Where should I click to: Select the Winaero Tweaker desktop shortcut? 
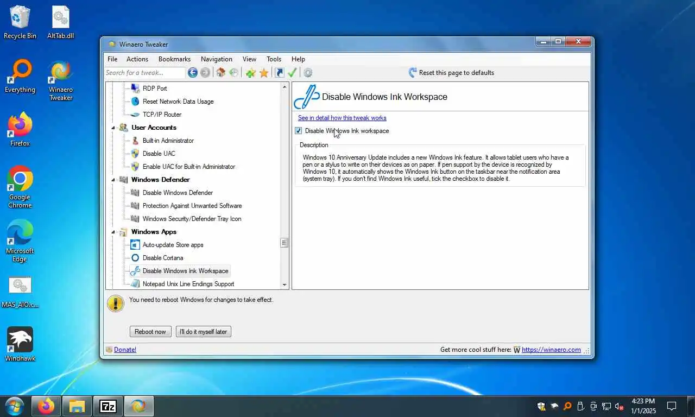pos(61,80)
